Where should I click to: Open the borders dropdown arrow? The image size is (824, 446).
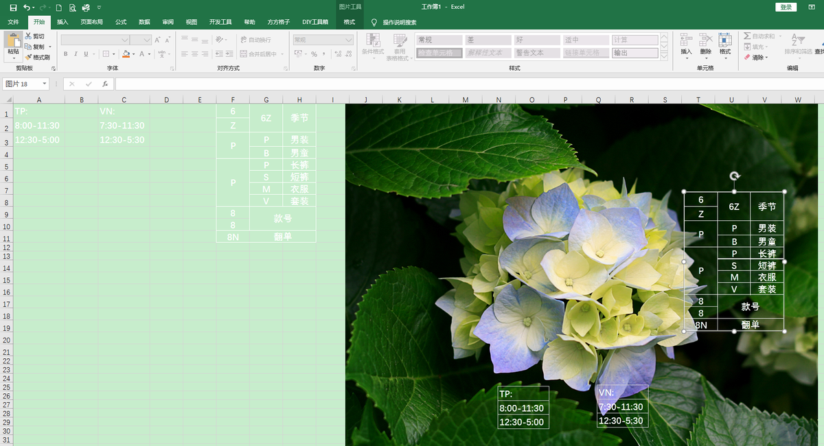click(x=115, y=54)
